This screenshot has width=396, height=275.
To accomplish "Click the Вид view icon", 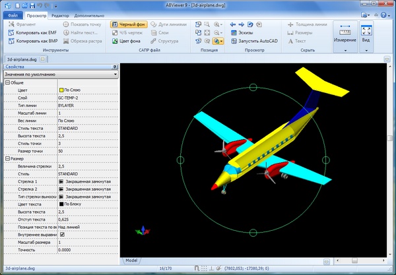I will coord(366,31).
